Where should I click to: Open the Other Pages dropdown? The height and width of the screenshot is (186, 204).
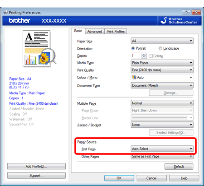[162, 156]
